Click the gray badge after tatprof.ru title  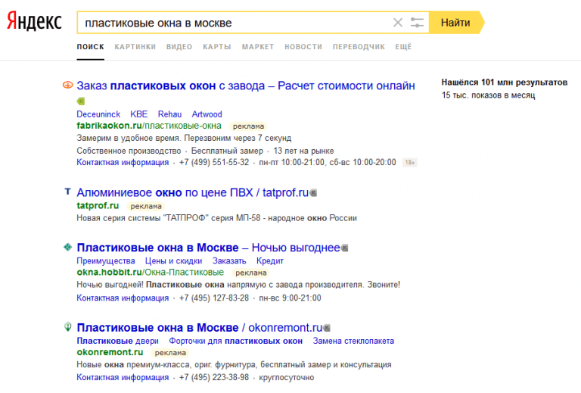point(313,193)
